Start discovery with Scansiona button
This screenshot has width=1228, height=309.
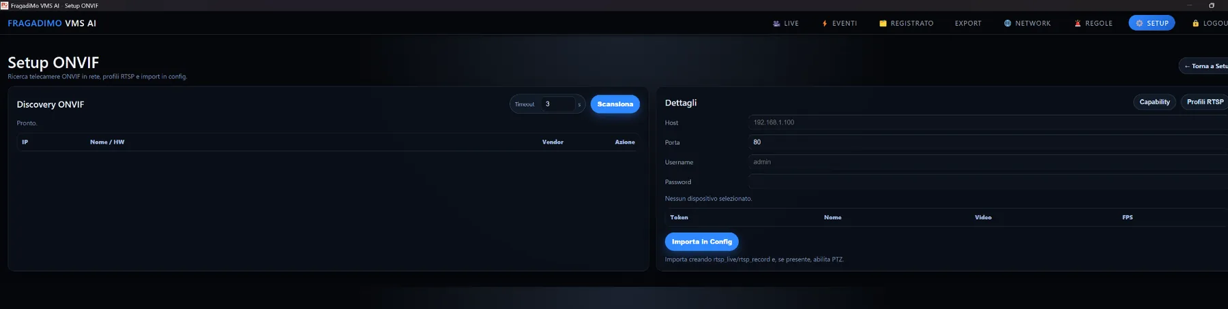(x=615, y=104)
